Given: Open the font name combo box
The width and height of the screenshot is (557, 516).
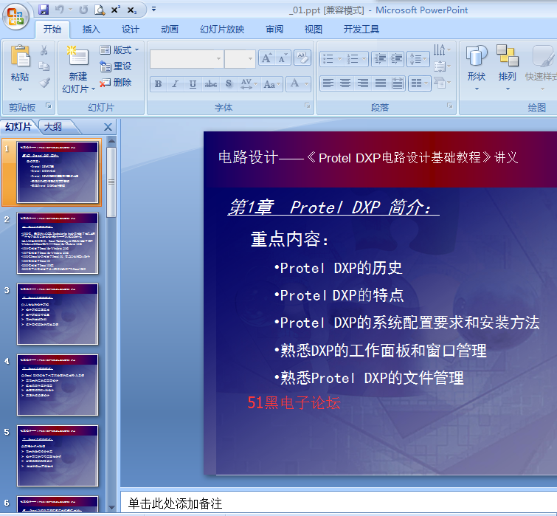Looking at the screenshot, I should pyautogui.click(x=187, y=58).
